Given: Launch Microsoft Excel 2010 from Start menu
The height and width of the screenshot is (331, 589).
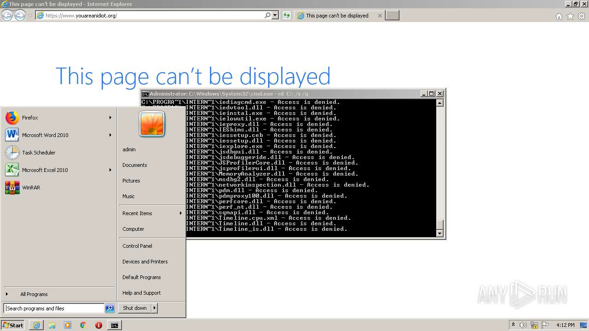Looking at the screenshot, I should click(58, 170).
